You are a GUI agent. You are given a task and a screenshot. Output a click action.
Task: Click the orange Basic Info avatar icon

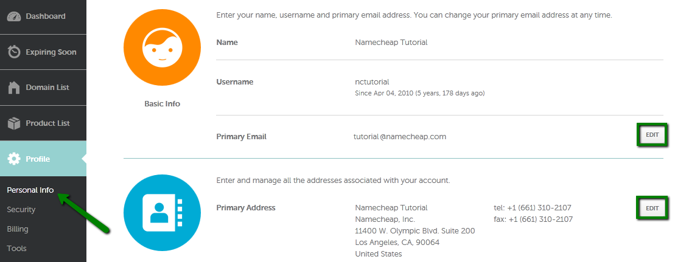[162, 47]
